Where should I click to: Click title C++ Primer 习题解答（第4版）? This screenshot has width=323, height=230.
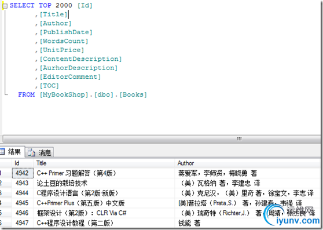(76, 173)
